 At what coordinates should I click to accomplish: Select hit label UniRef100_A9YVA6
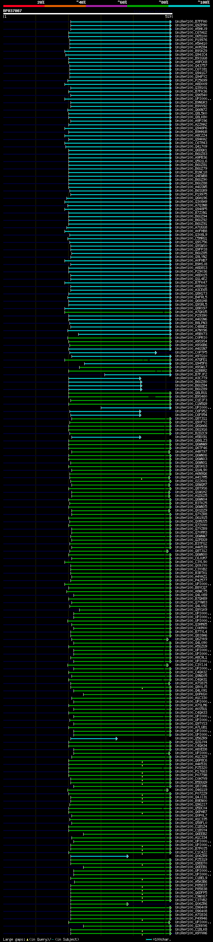pyautogui.click(x=191, y=933)
